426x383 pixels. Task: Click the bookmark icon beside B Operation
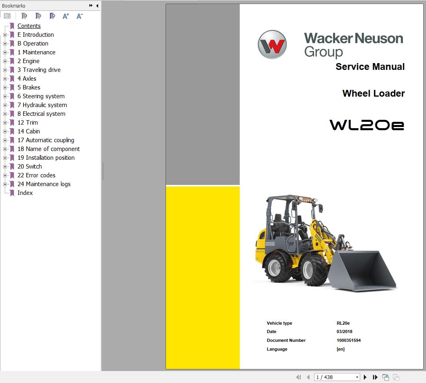12,44
